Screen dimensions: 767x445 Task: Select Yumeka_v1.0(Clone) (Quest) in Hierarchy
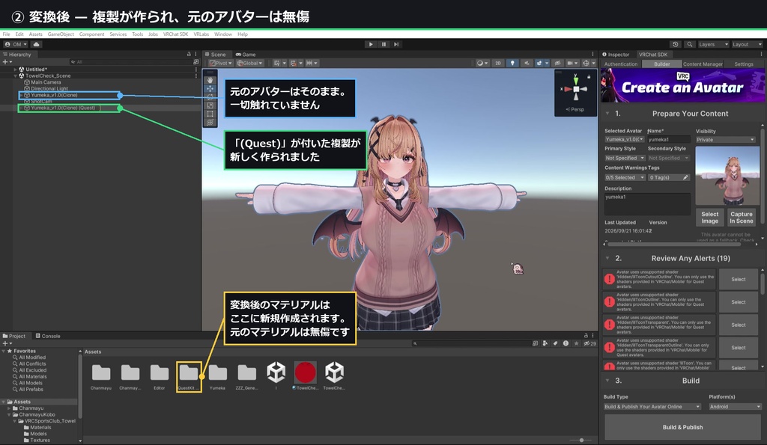tap(63, 108)
